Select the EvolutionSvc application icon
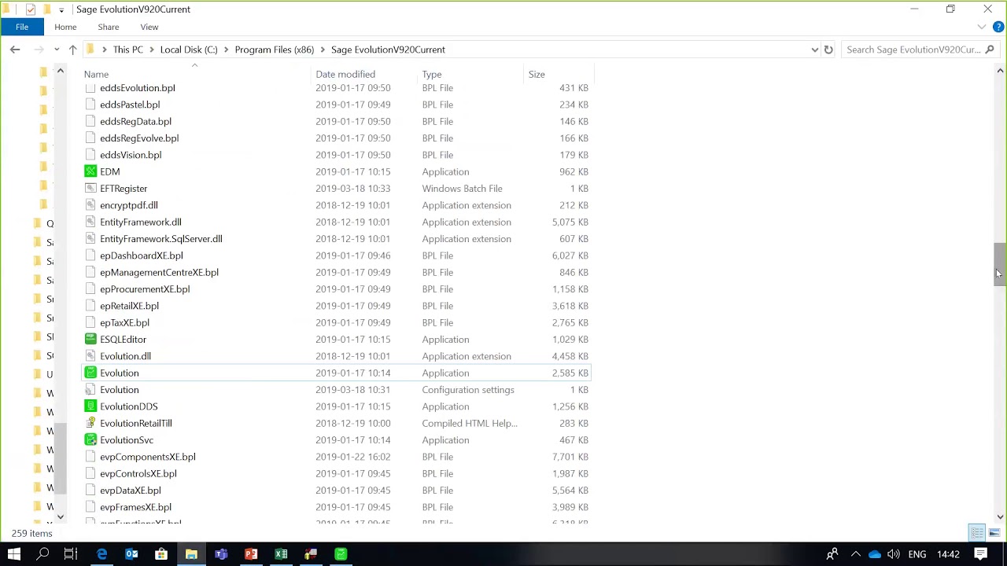 point(90,440)
